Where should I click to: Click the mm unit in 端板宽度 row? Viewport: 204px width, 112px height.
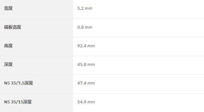pyautogui.click(x=88, y=27)
